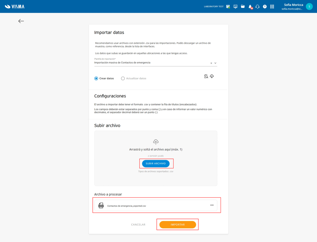317x242 pixels.
Task: Click the import template field value
Action: click(x=122, y=62)
